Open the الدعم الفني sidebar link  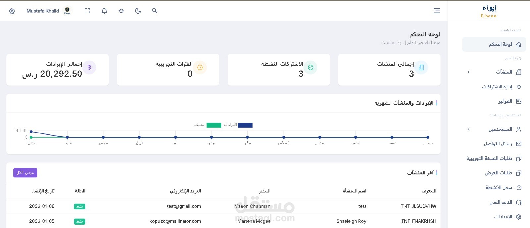pyautogui.click(x=501, y=202)
